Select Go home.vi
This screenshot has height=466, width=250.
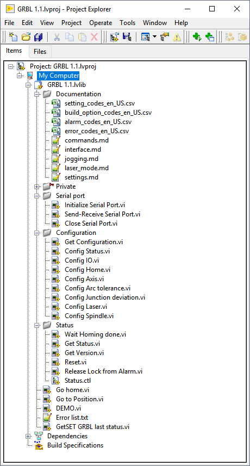point(72,390)
